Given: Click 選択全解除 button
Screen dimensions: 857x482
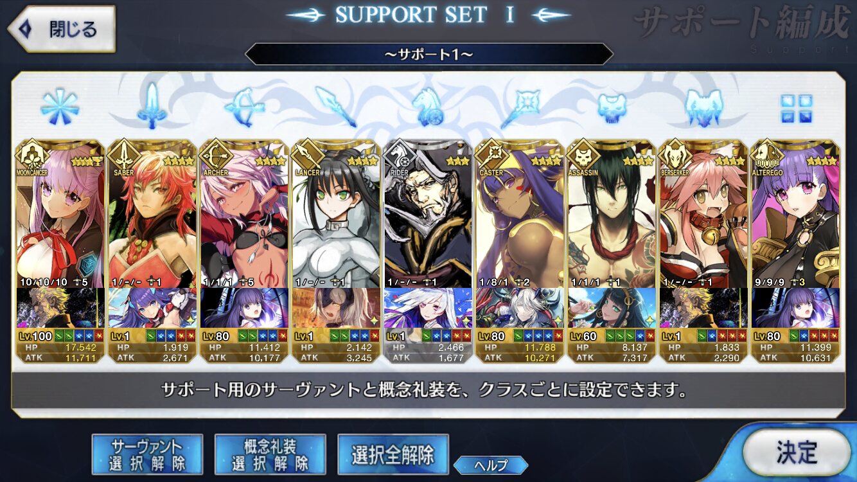Looking at the screenshot, I should coord(393,454).
